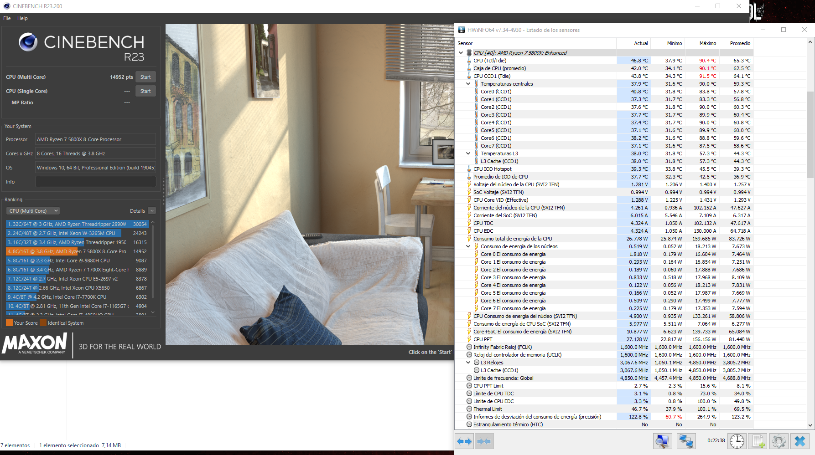
Task: Click the orange Your Score color swatch
Action: pos(9,323)
